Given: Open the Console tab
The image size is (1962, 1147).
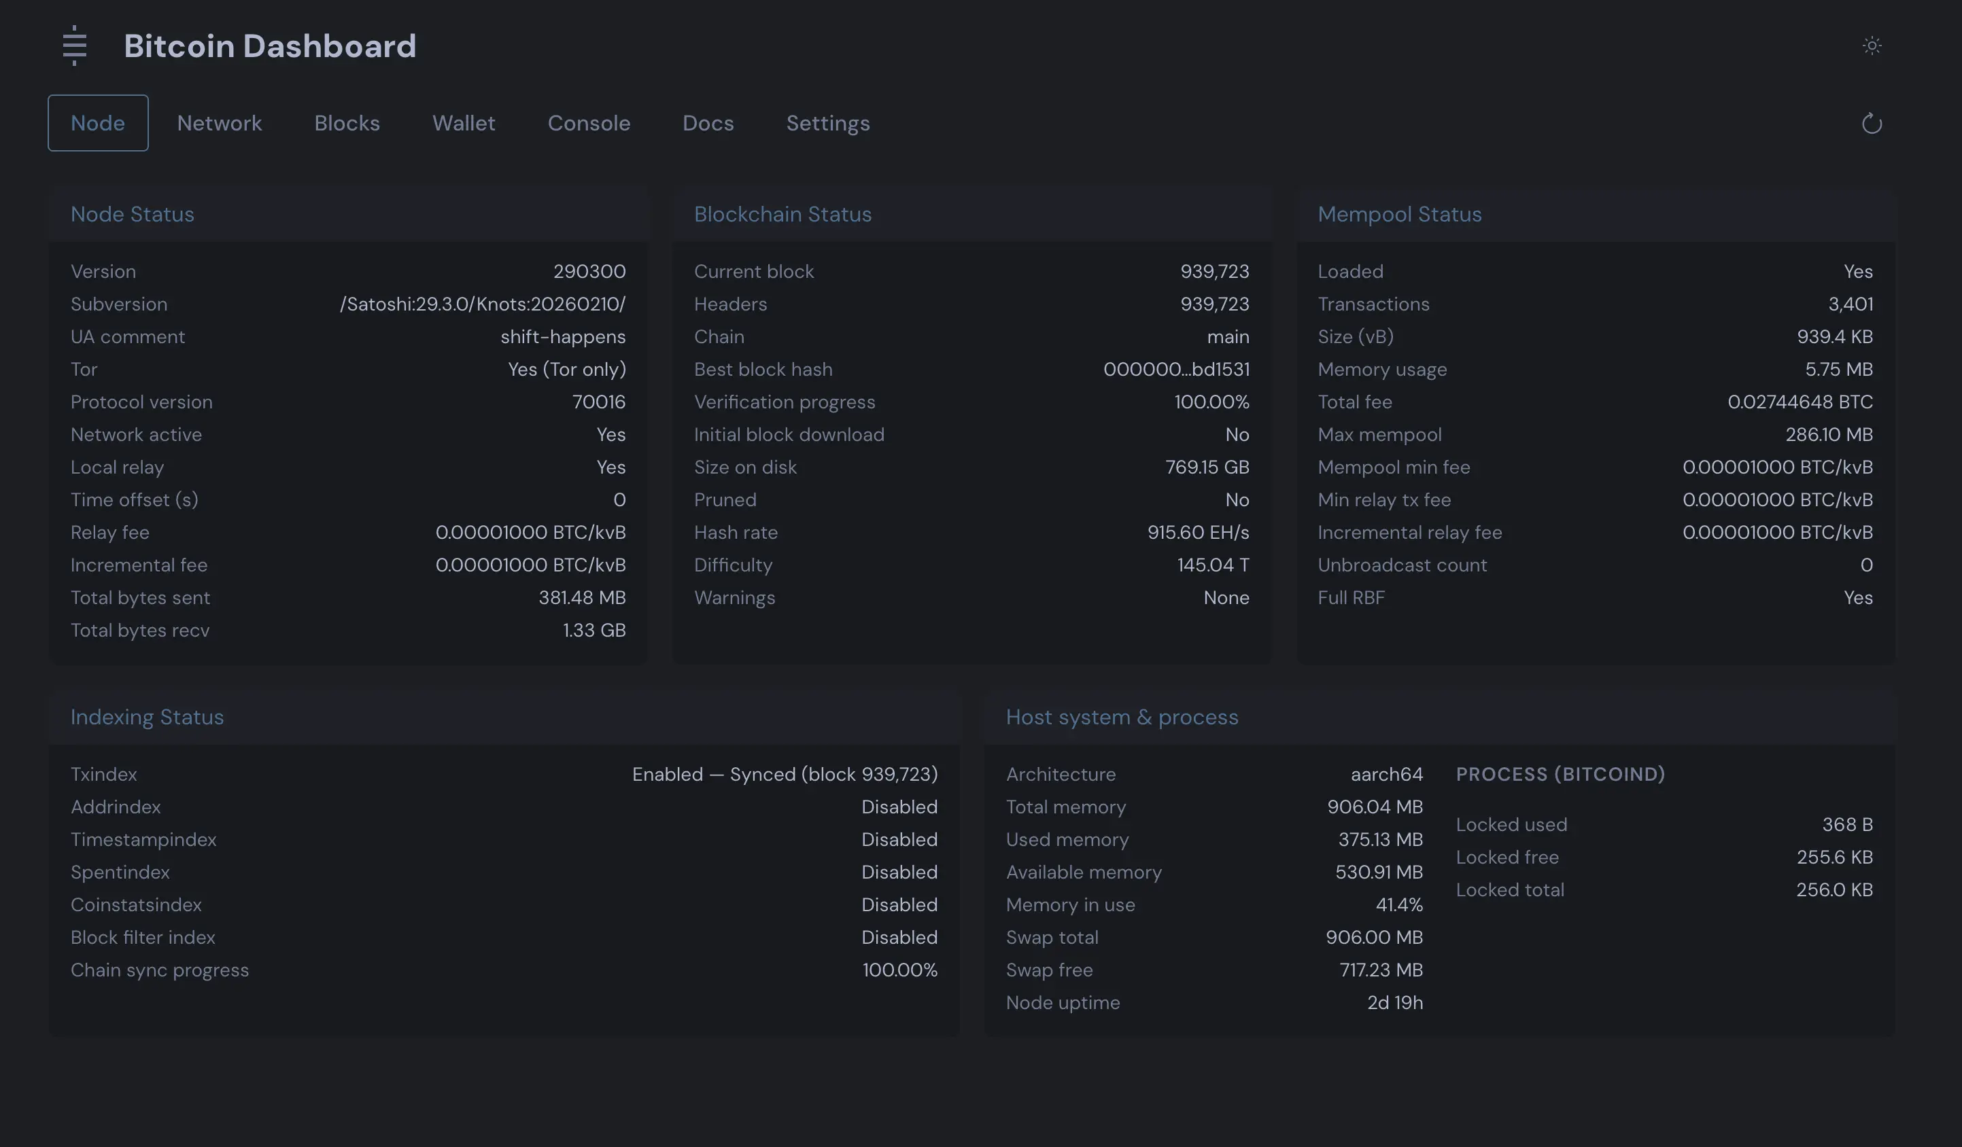Looking at the screenshot, I should pyautogui.click(x=589, y=122).
